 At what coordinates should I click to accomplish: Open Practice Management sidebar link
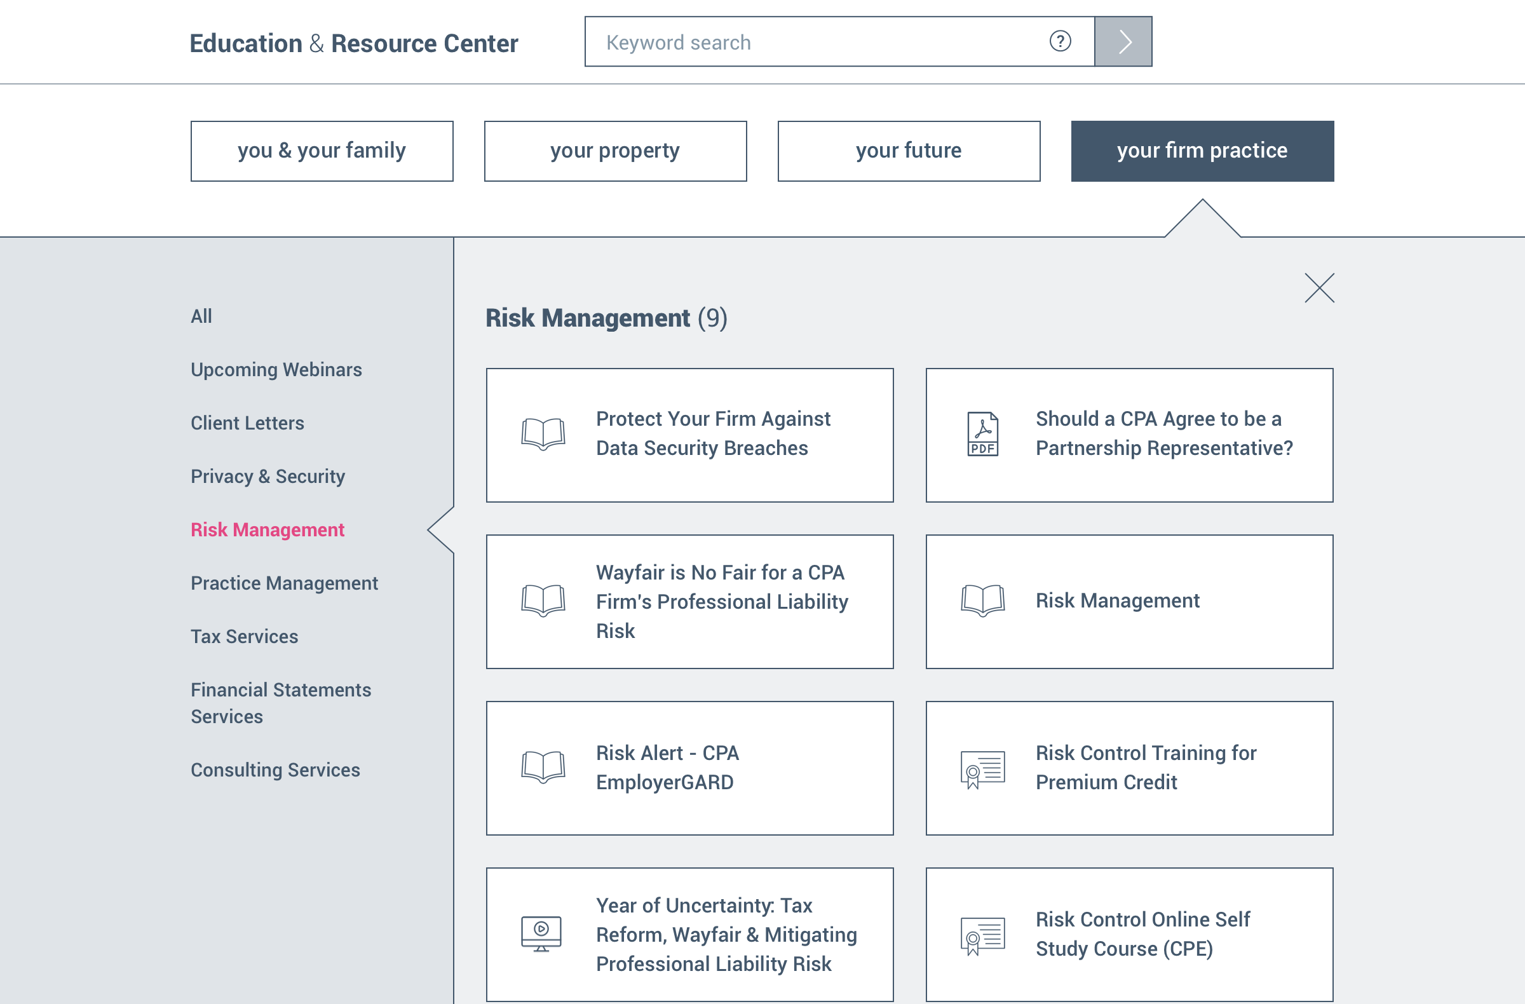tap(285, 583)
